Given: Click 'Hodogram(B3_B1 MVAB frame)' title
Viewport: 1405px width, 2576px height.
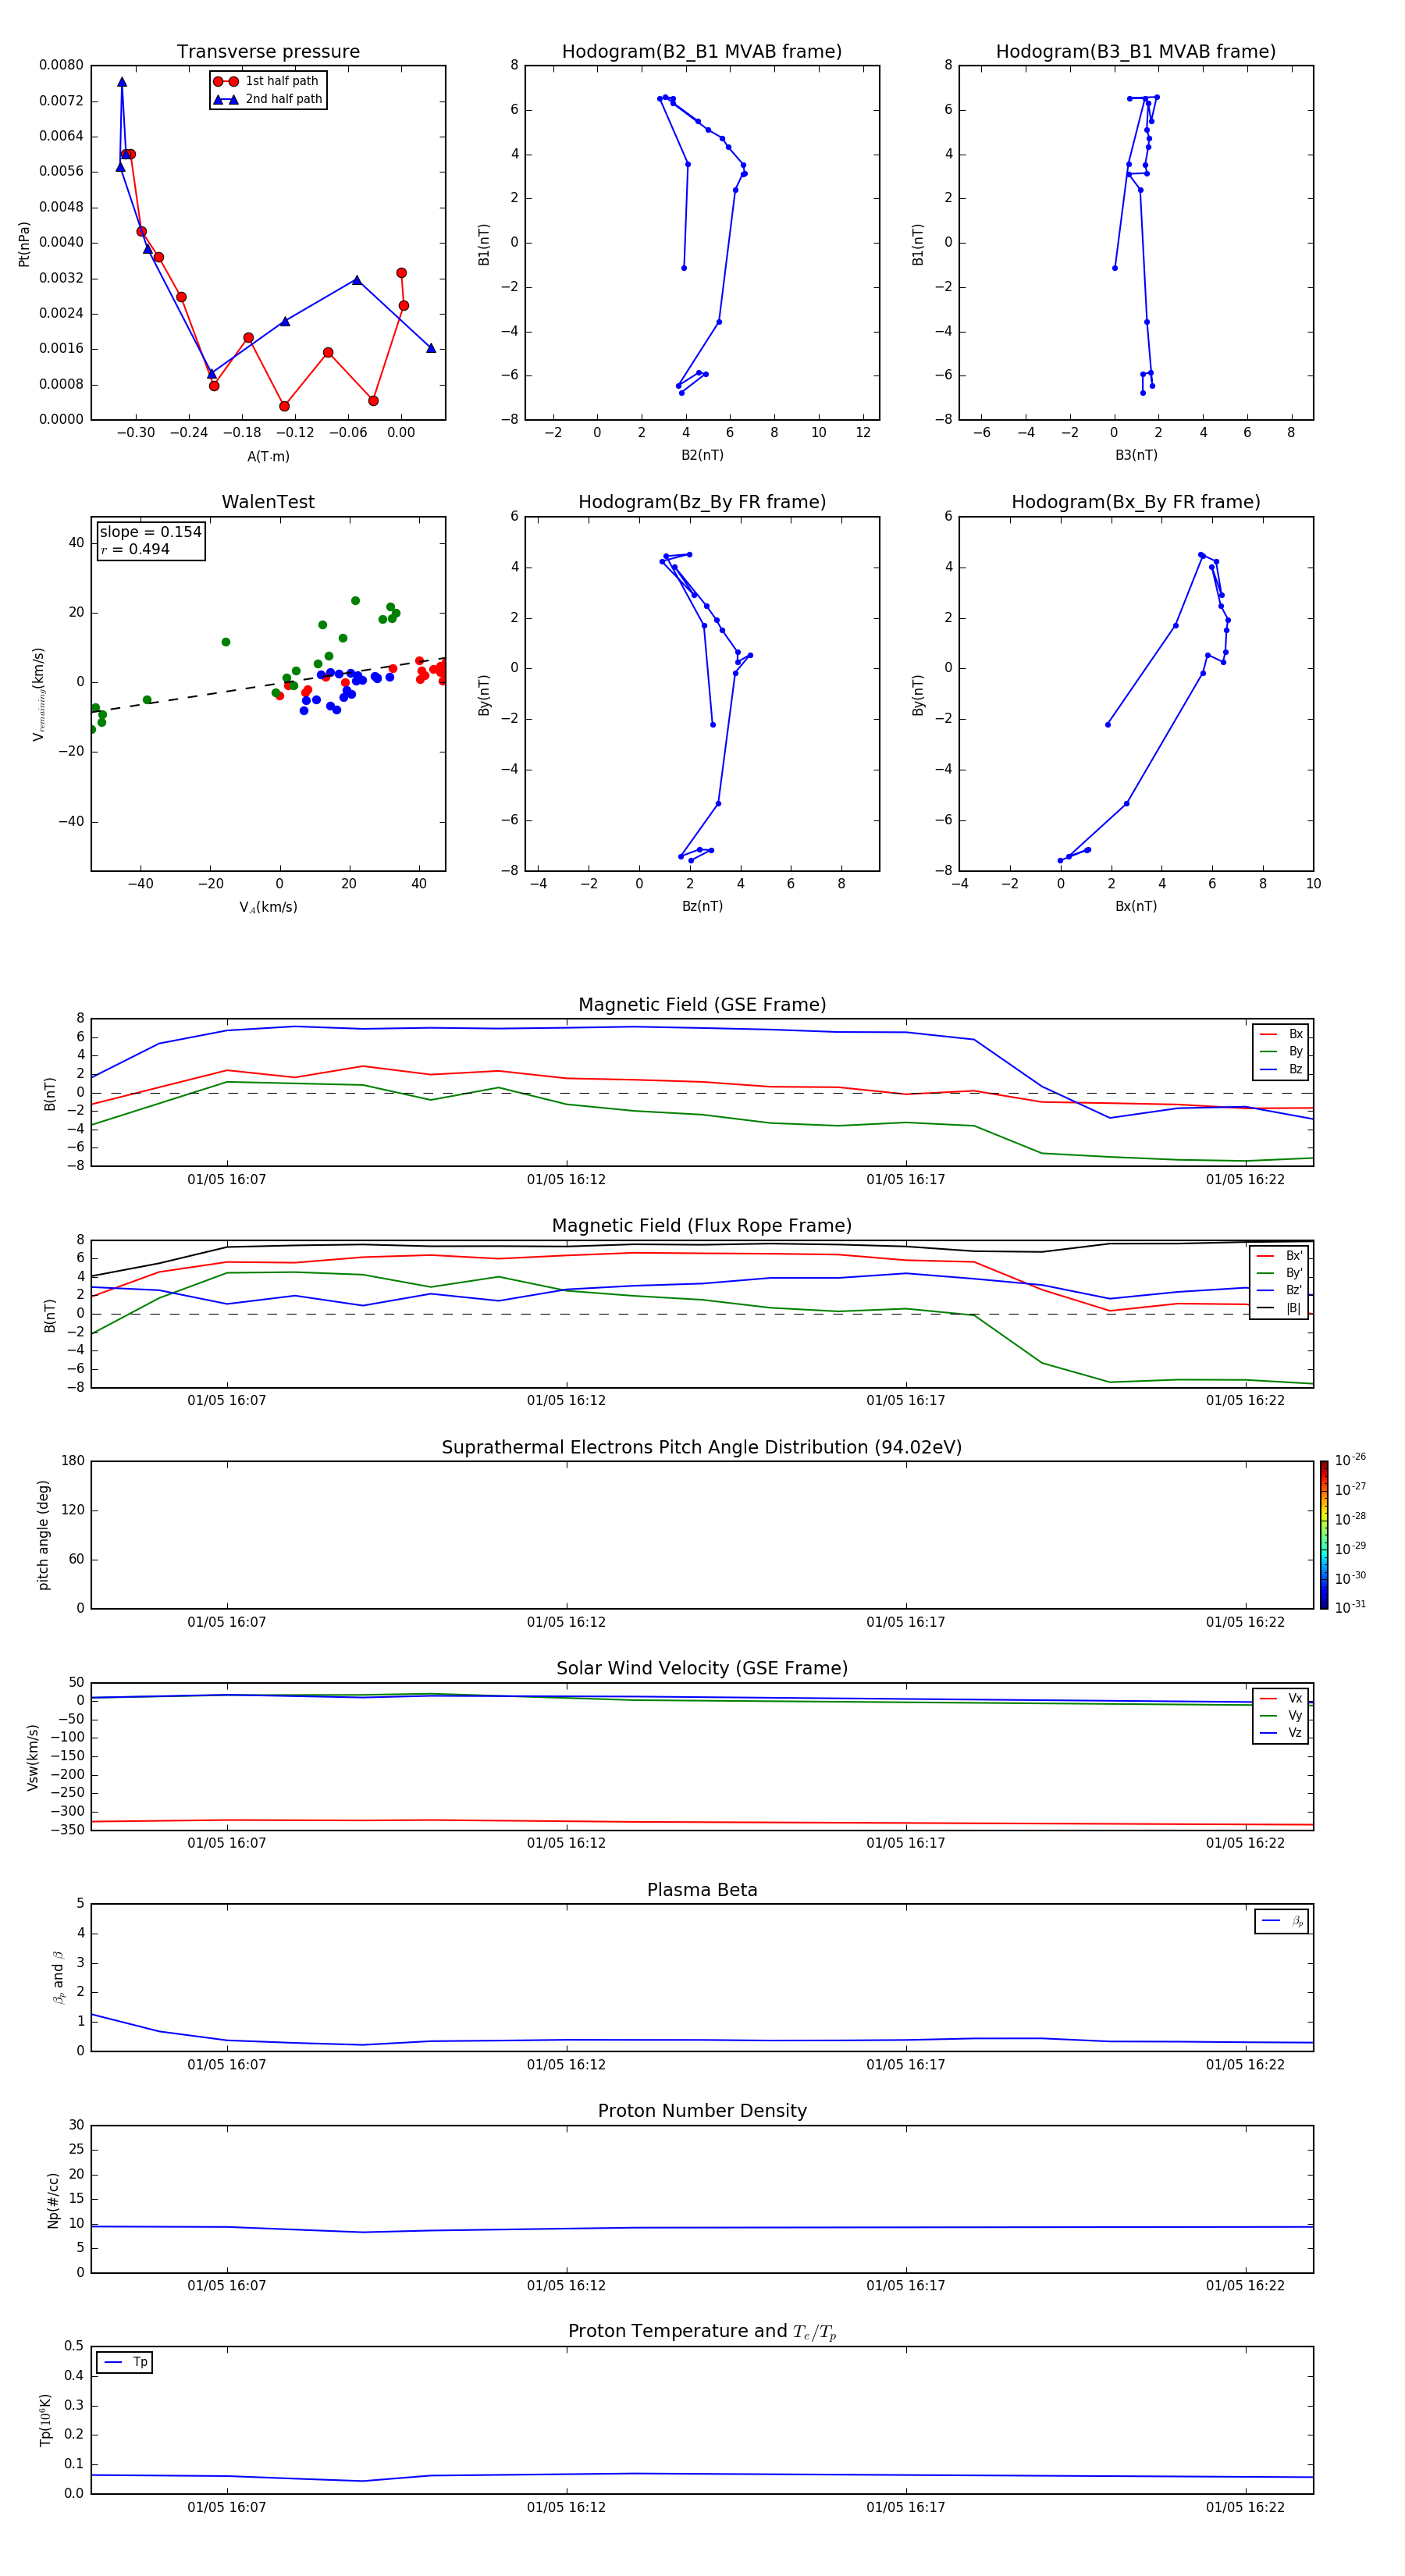Looking at the screenshot, I should 1136,52.
